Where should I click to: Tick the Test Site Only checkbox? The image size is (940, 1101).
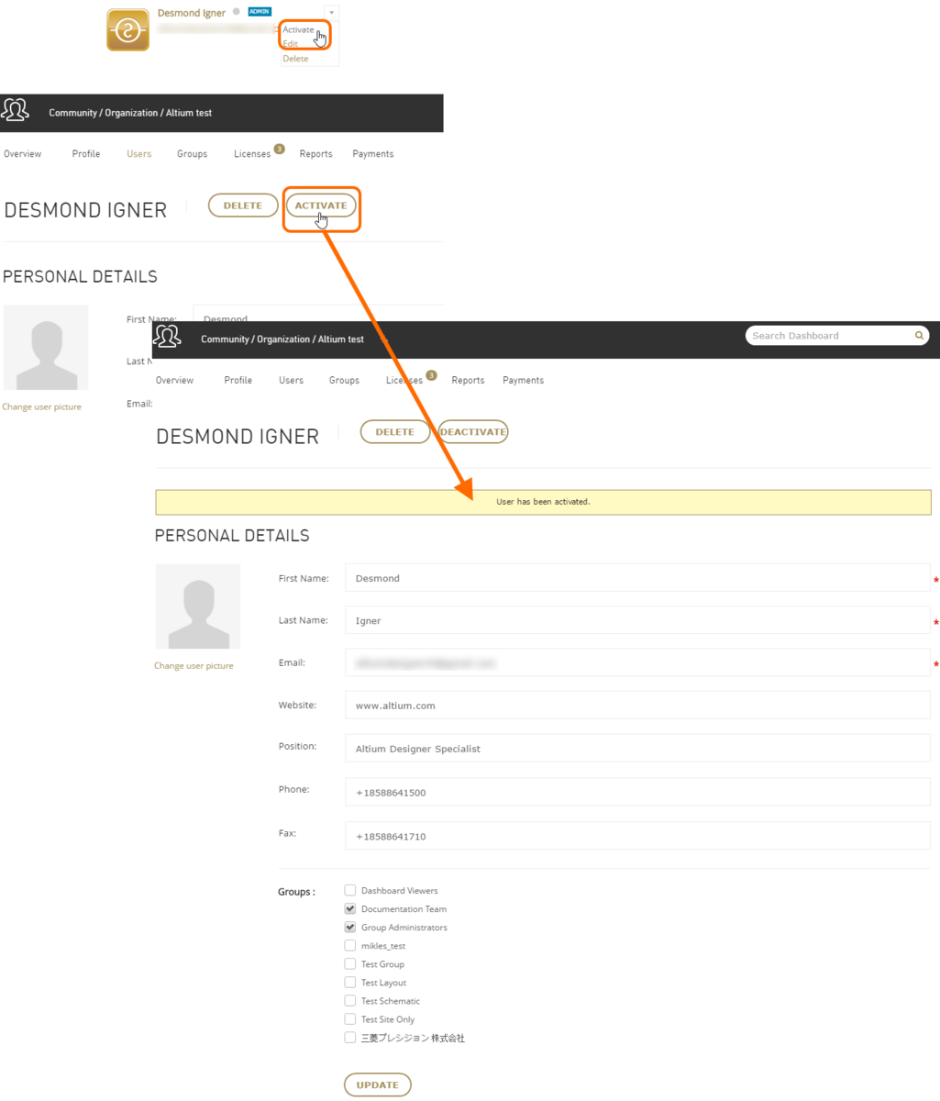click(350, 1019)
